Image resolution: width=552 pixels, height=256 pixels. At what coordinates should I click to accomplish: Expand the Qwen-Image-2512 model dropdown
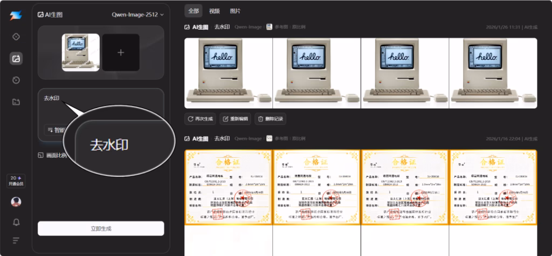(137, 15)
